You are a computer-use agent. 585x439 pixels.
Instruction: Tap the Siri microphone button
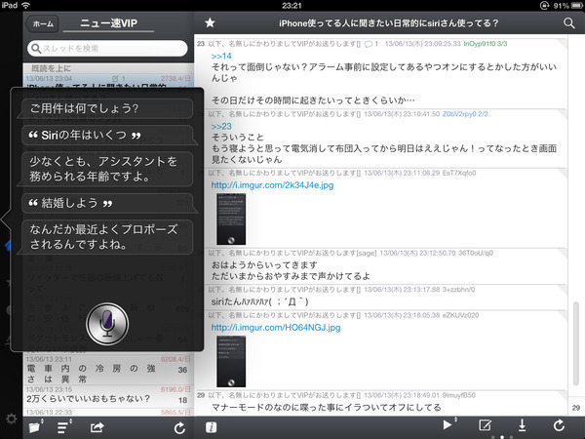coord(107,324)
